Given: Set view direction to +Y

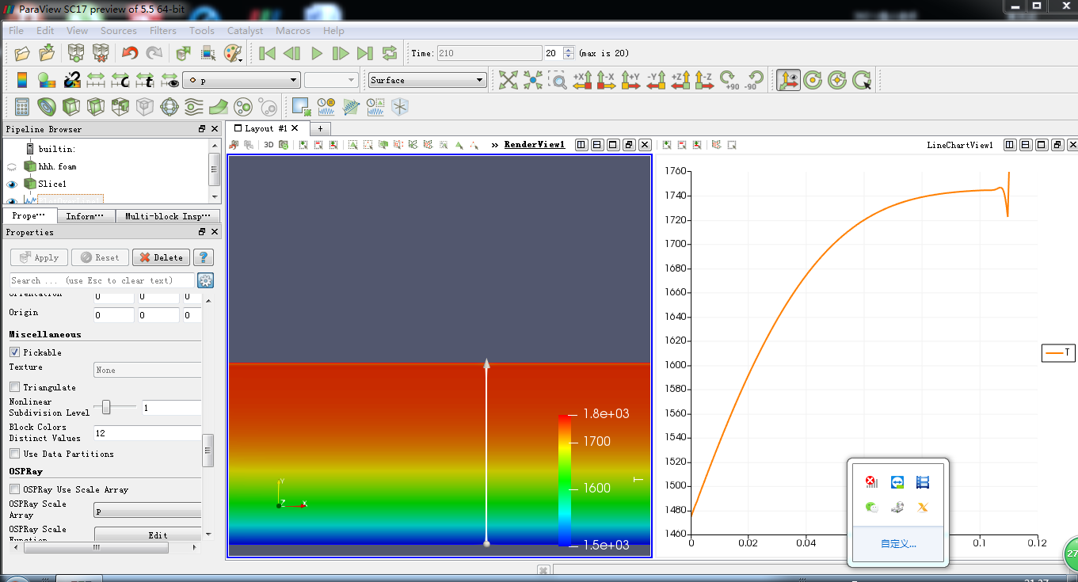Looking at the screenshot, I should click(630, 80).
